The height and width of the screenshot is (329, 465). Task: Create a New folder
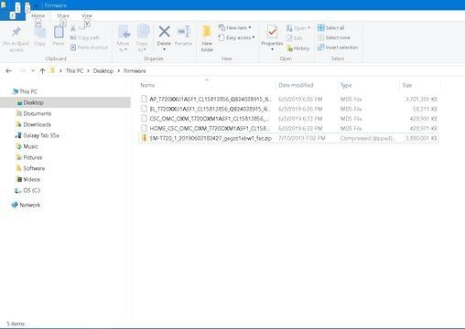207,39
